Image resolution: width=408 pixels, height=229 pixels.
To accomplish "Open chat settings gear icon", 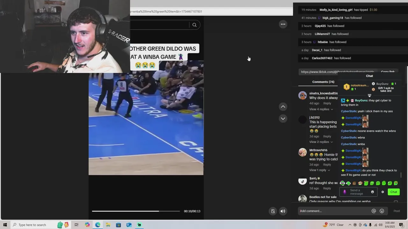I will [x=383, y=192].
